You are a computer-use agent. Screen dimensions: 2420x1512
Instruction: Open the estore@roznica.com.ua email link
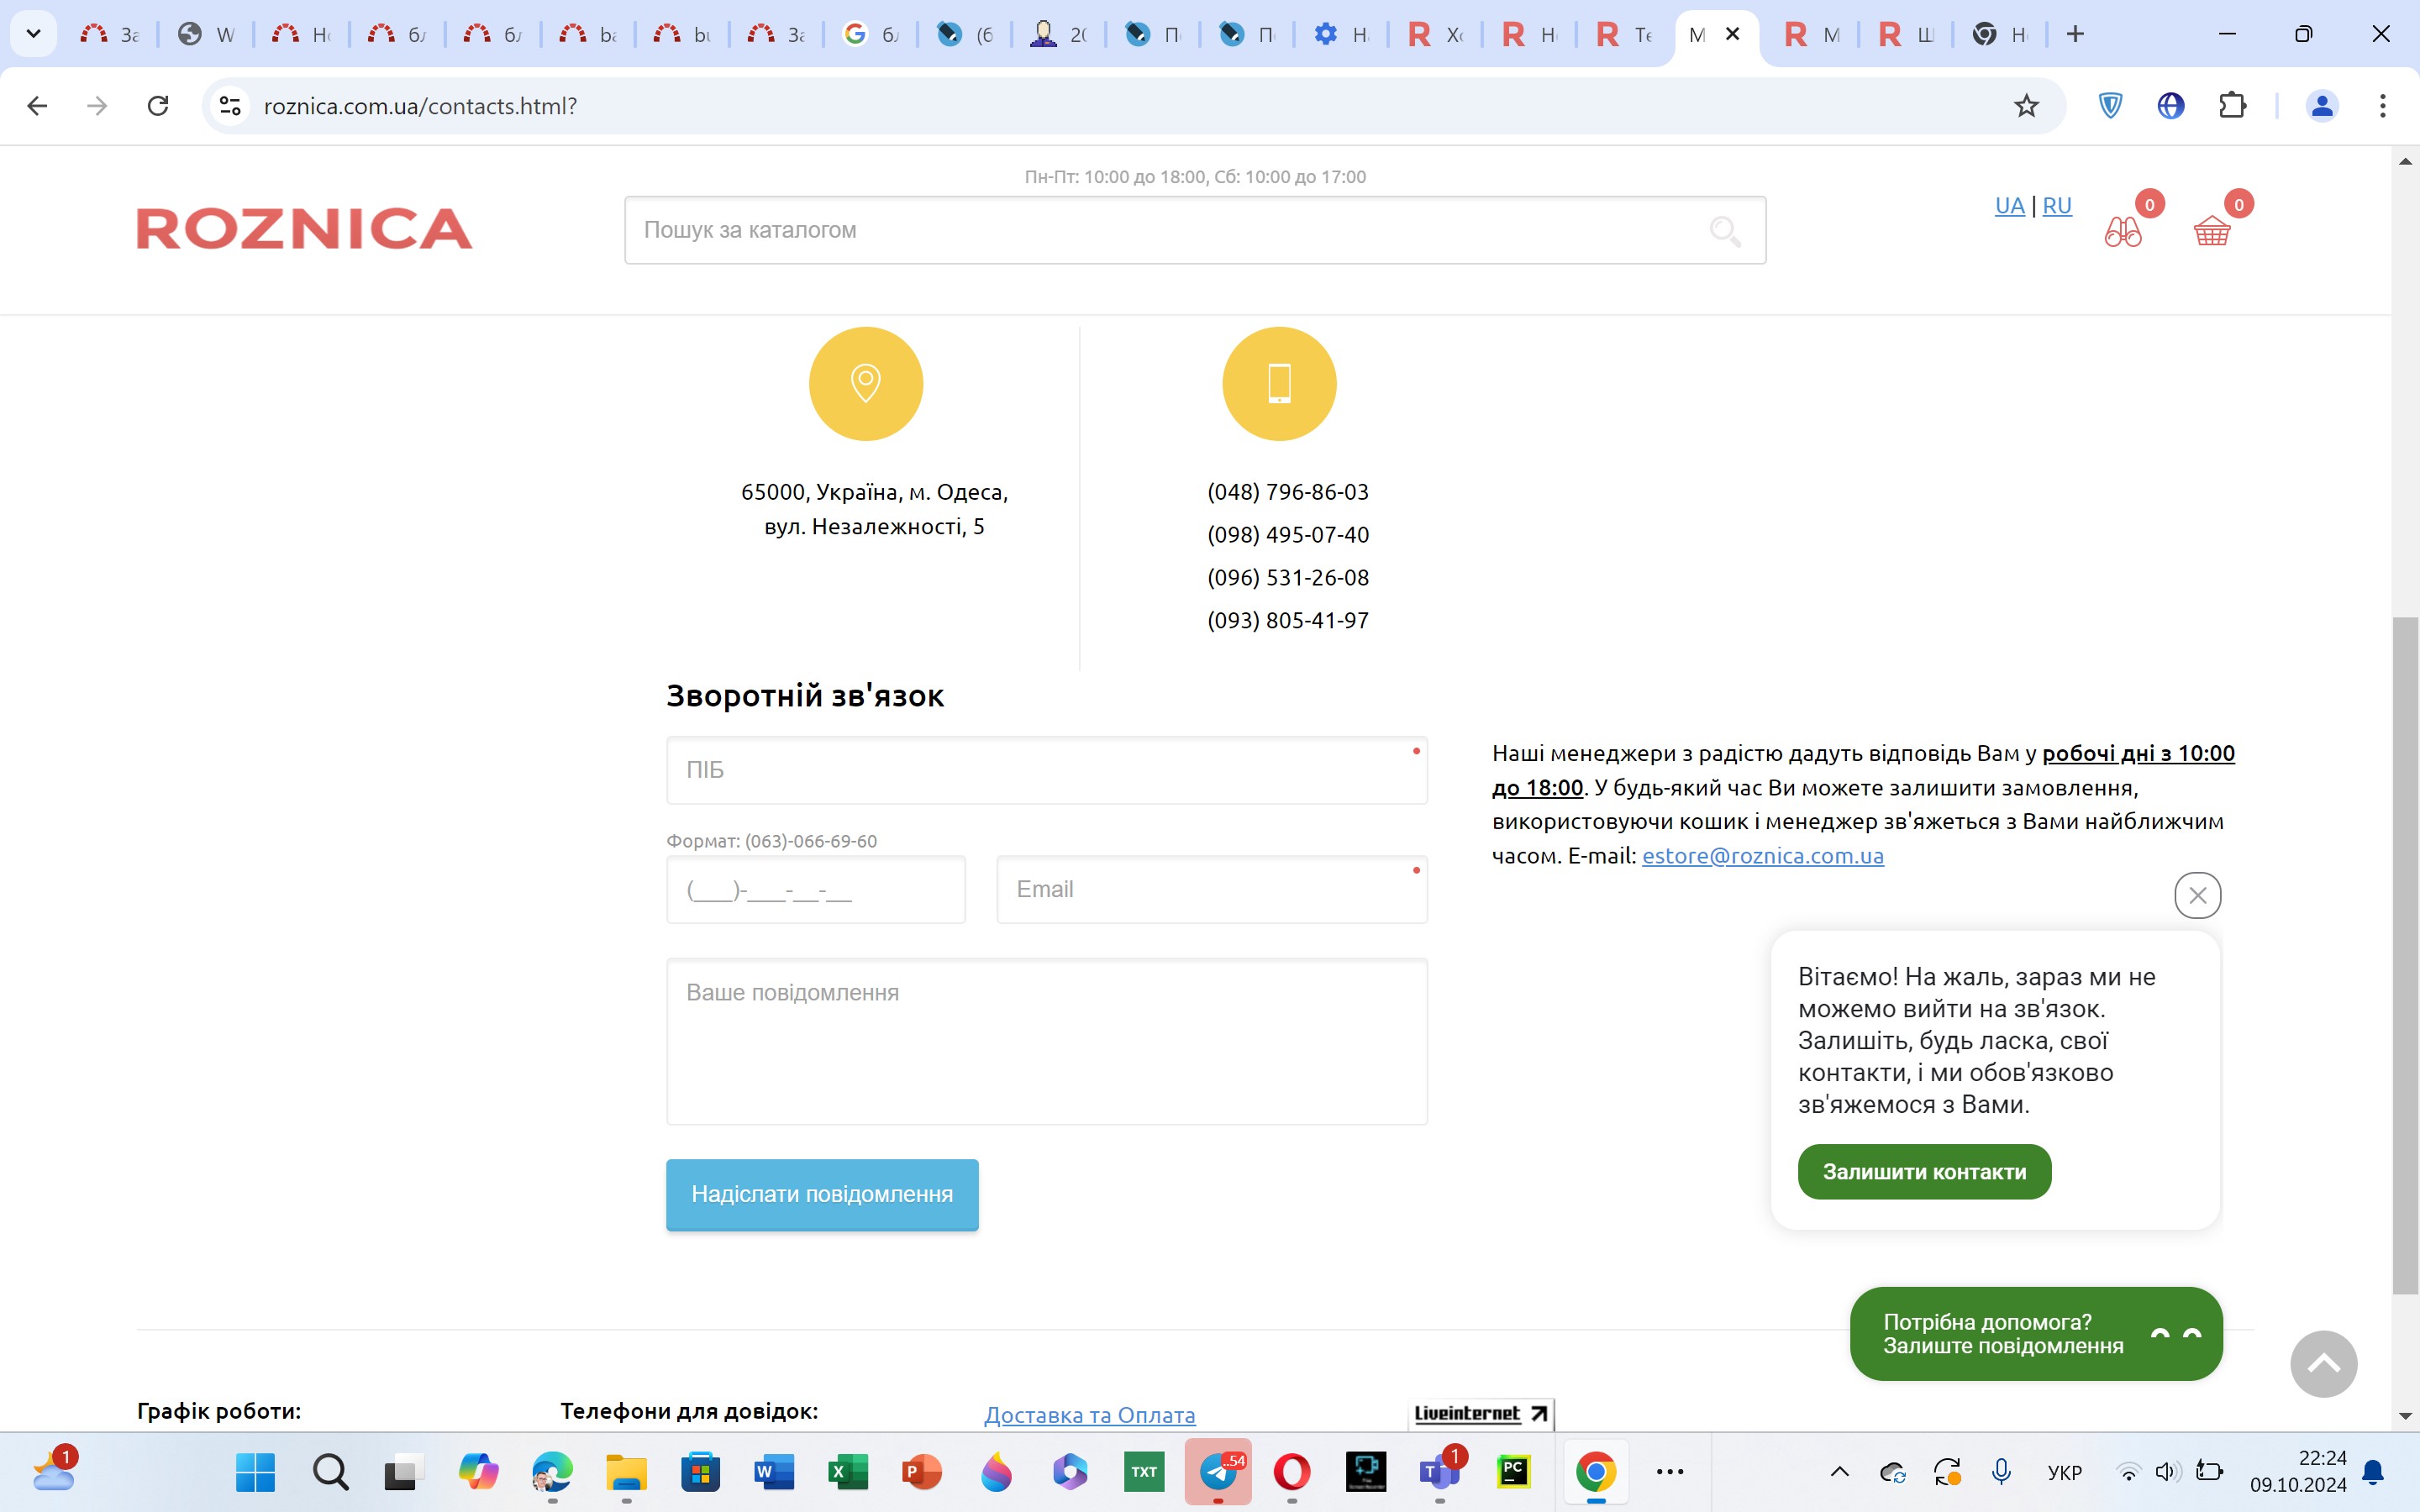[1762, 856]
